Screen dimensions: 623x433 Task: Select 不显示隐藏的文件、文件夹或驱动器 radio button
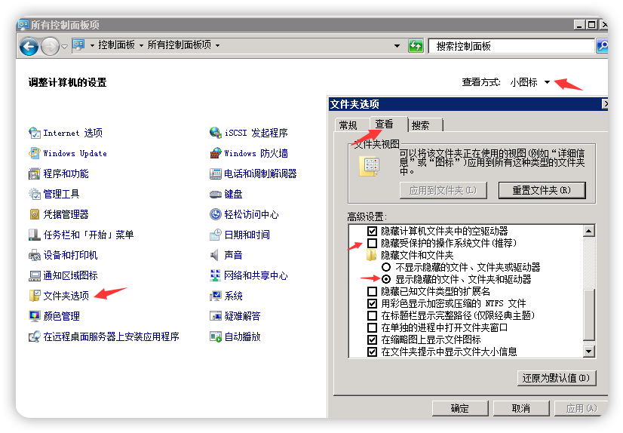click(386, 267)
